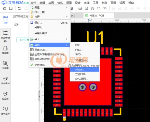Choose 导出BOM... menu entry
Screen dimensions: 150x122
tap(50, 50)
